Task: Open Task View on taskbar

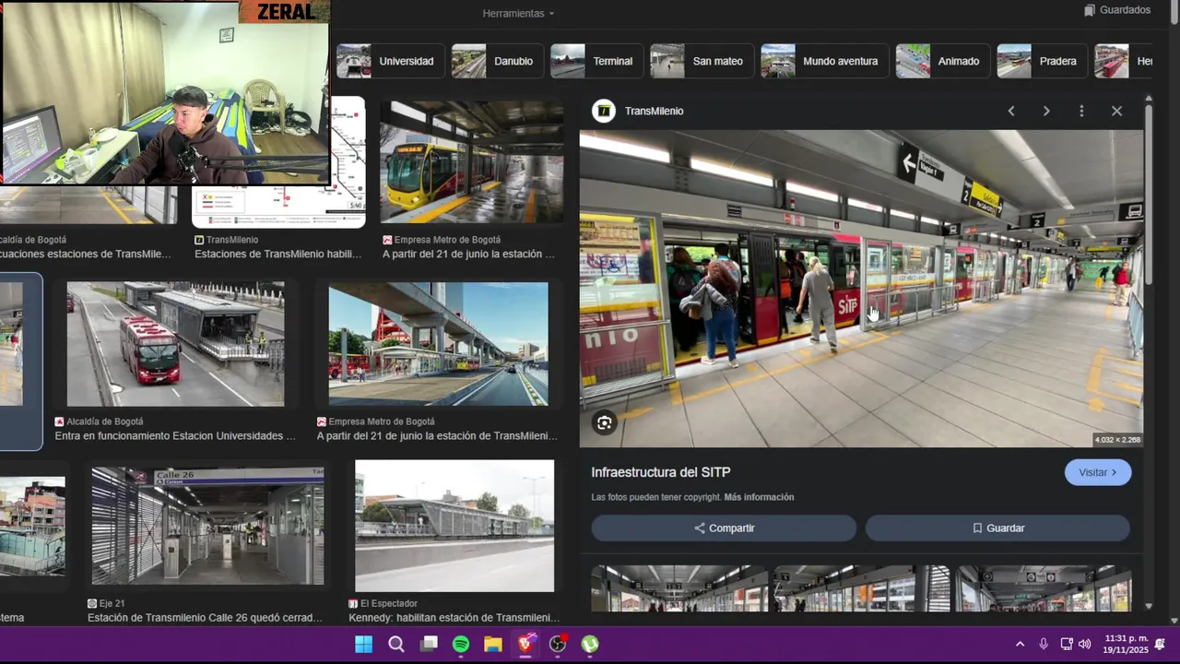Action: pyautogui.click(x=429, y=645)
